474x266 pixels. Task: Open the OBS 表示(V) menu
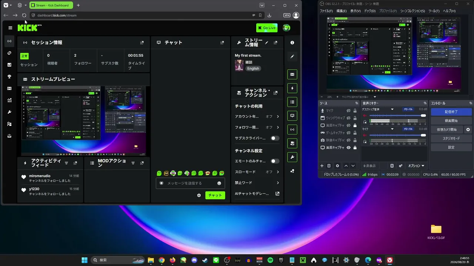355,11
